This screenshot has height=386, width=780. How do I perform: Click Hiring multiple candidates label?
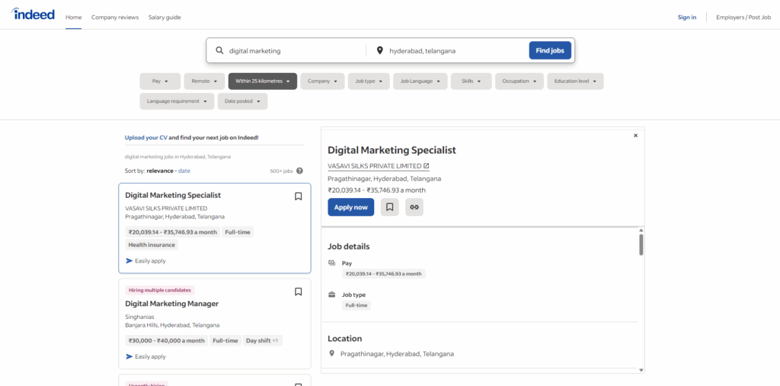(x=160, y=290)
